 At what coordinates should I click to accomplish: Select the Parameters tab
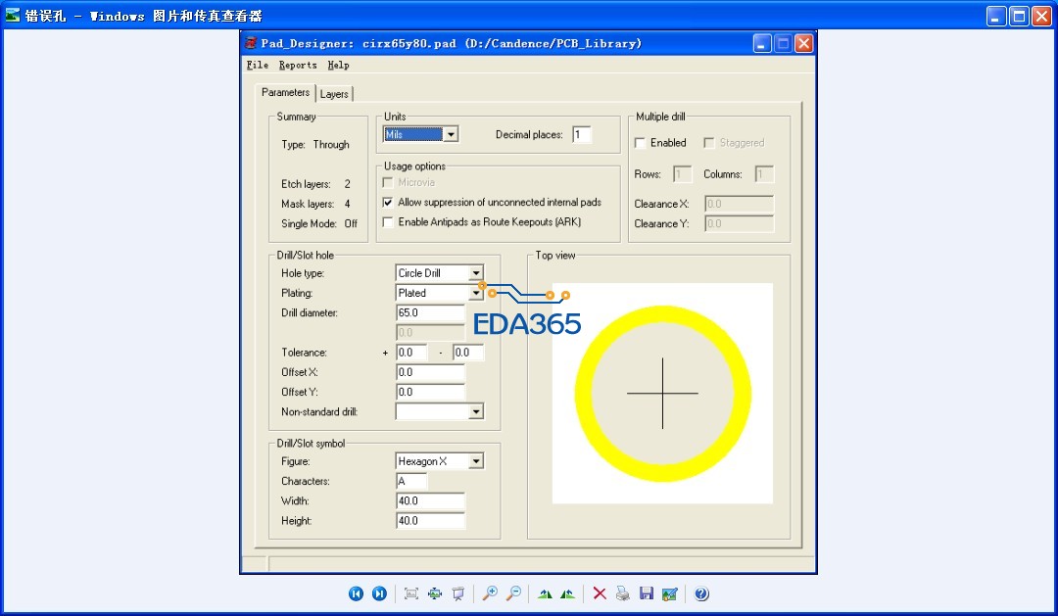285,92
